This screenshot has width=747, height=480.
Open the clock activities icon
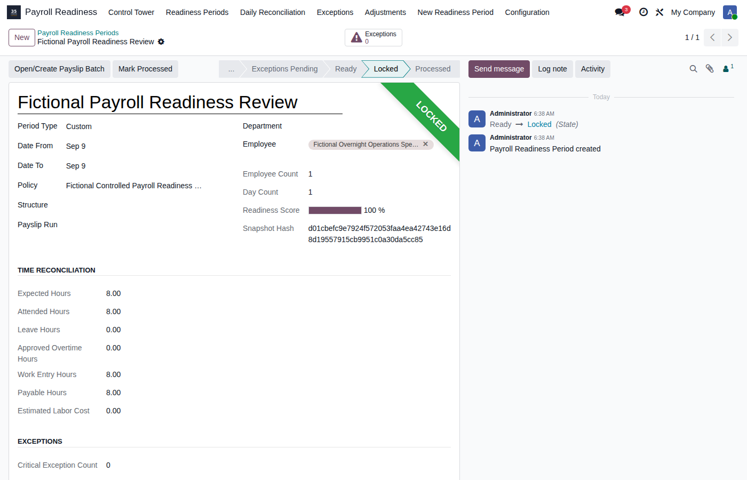click(643, 12)
